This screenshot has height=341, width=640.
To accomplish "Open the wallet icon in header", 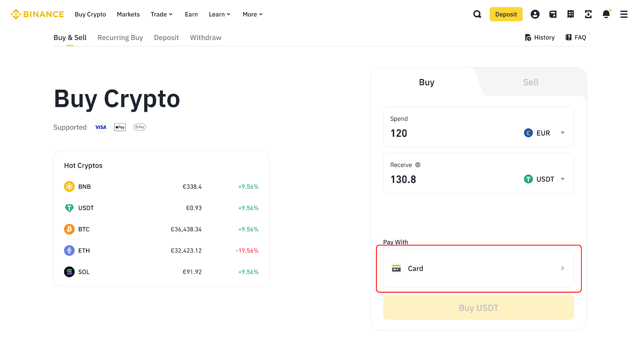I will click(553, 14).
